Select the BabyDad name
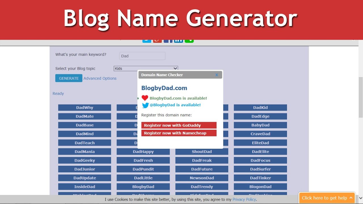 point(260,125)
